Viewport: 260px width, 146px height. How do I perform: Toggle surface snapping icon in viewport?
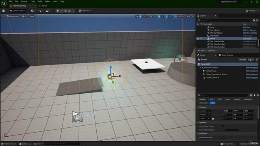(x=155, y=16)
